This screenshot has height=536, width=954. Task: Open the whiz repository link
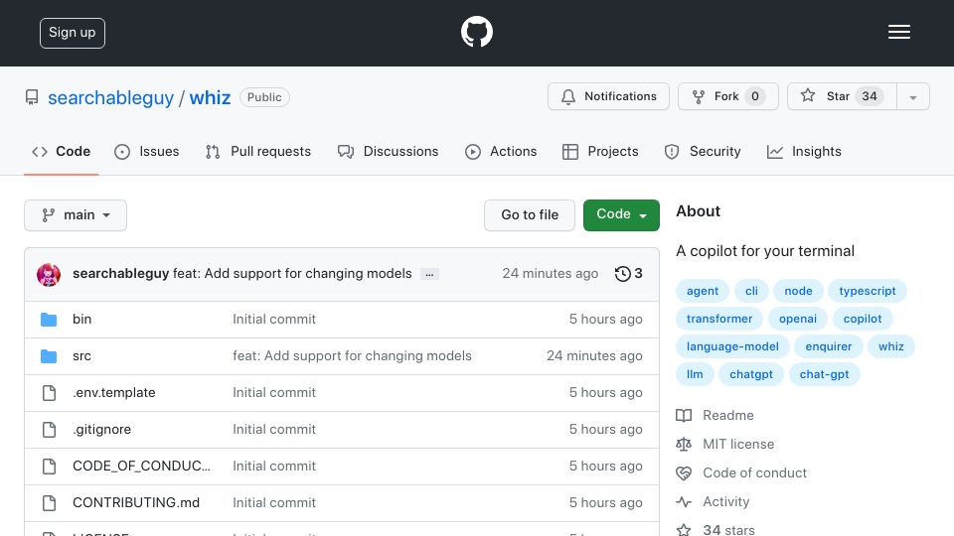[x=210, y=98]
